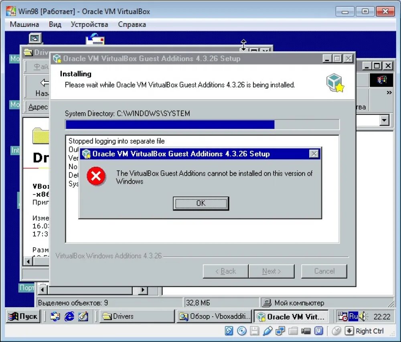Click Адрес label in Drivers window

pyautogui.click(x=38, y=107)
